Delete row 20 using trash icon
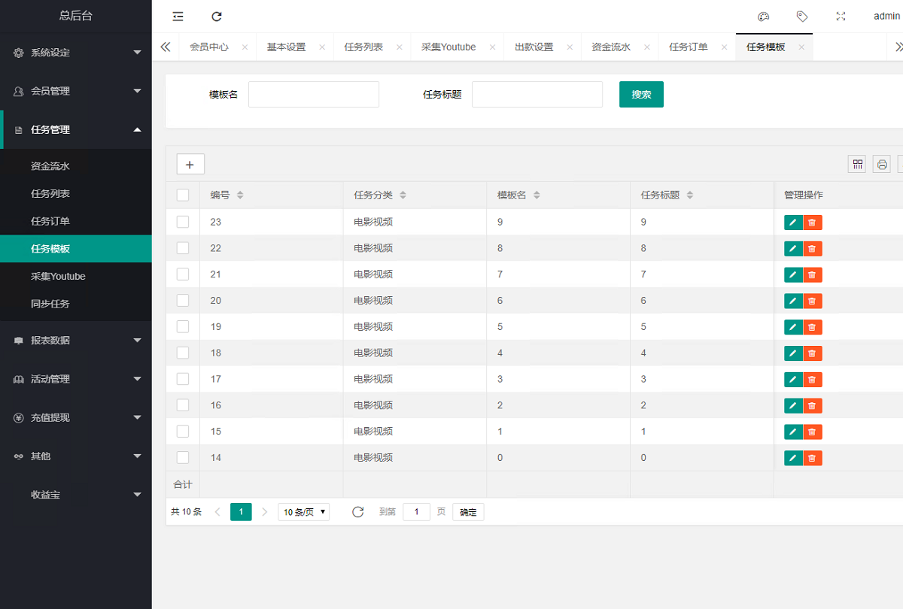 coord(812,301)
